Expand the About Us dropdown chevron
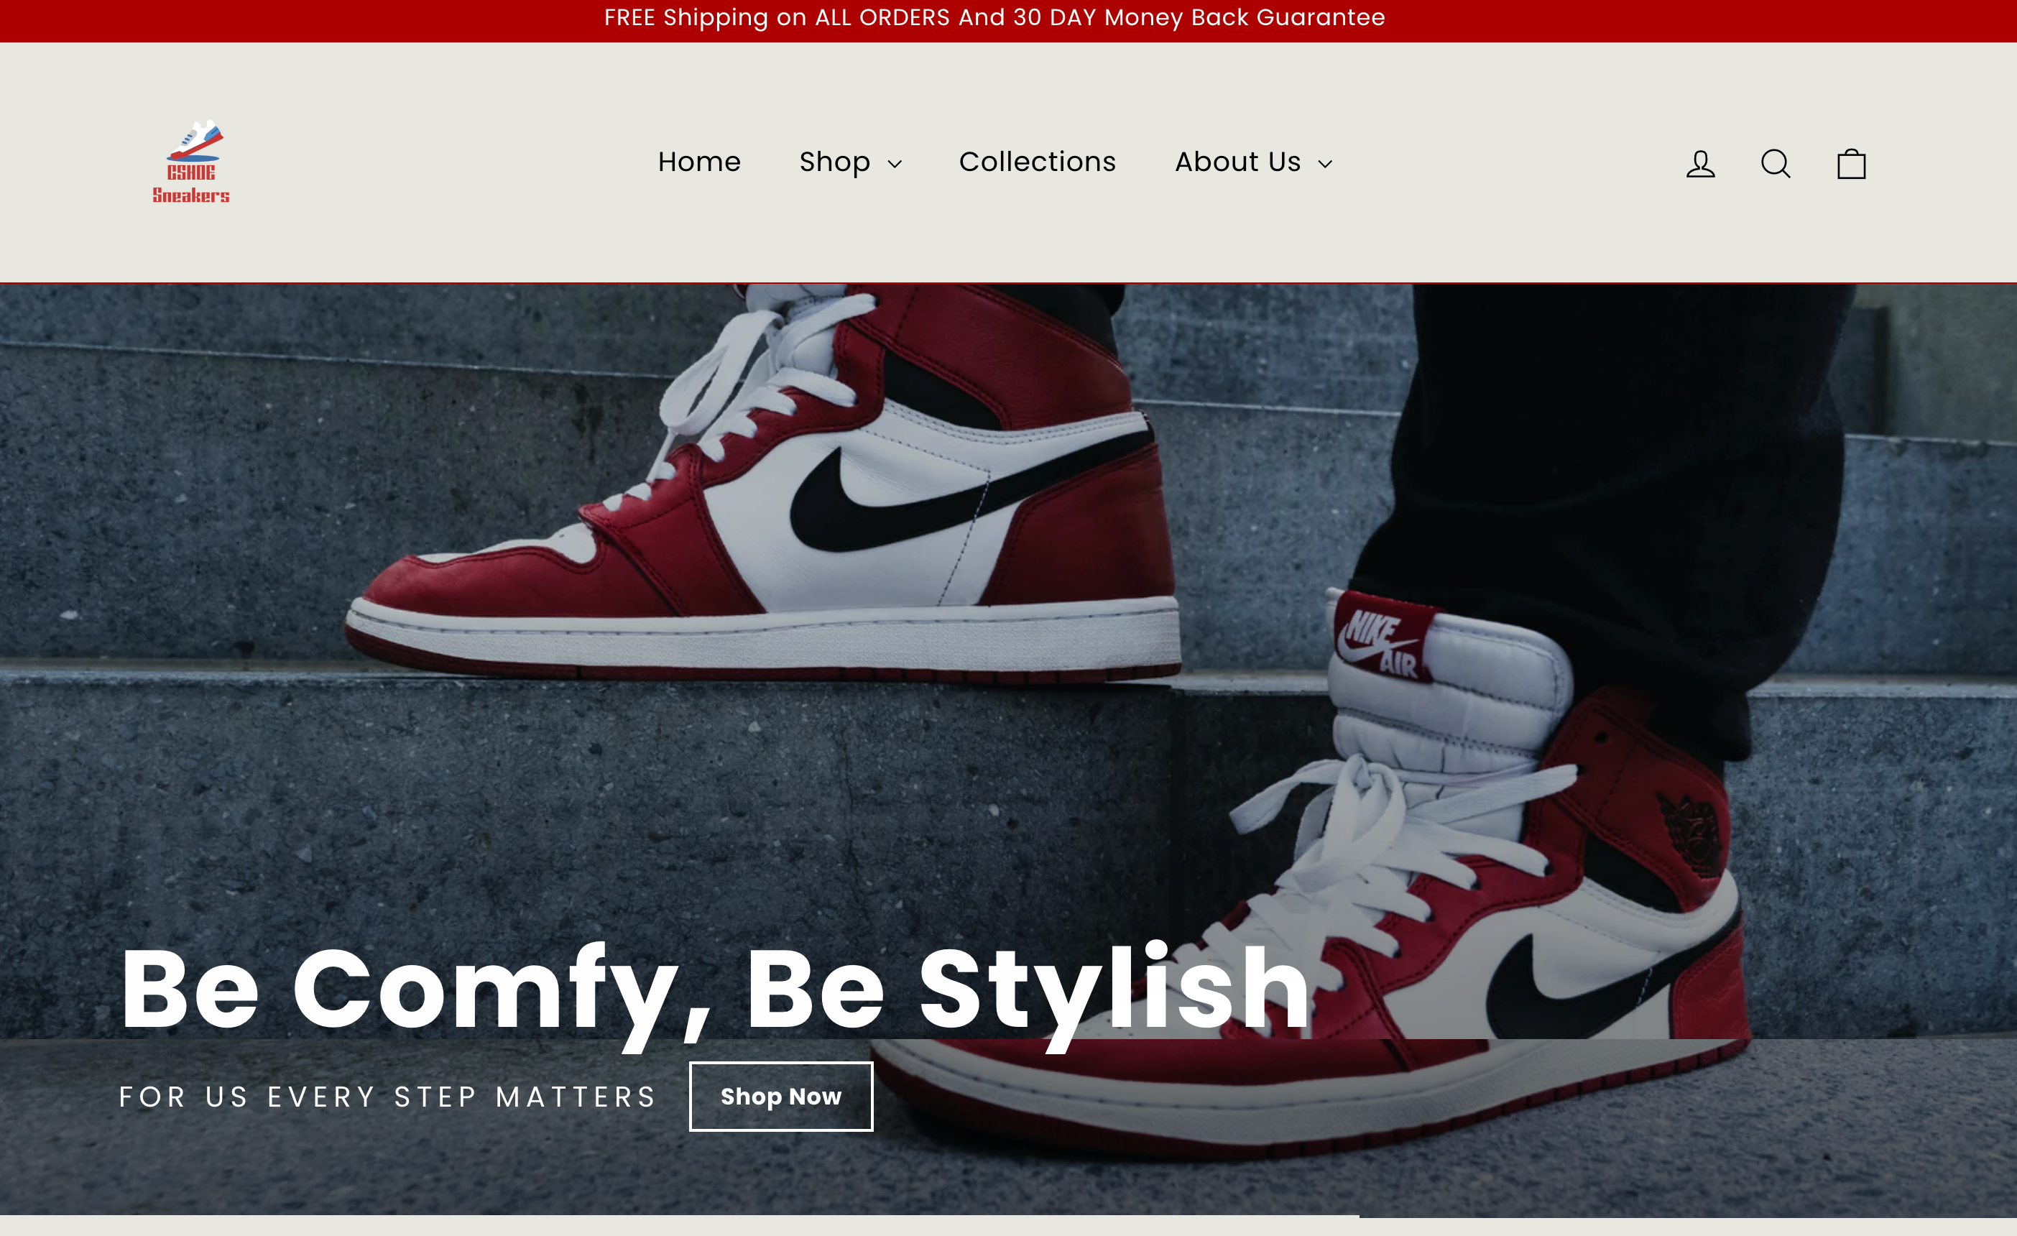 [1325, 165]
